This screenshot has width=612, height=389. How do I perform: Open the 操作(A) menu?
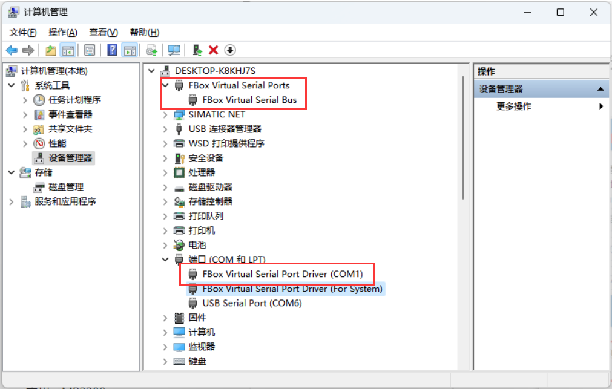[x=62, y=32]
